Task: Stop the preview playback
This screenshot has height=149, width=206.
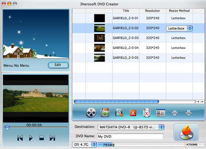Action: [42, 138]
